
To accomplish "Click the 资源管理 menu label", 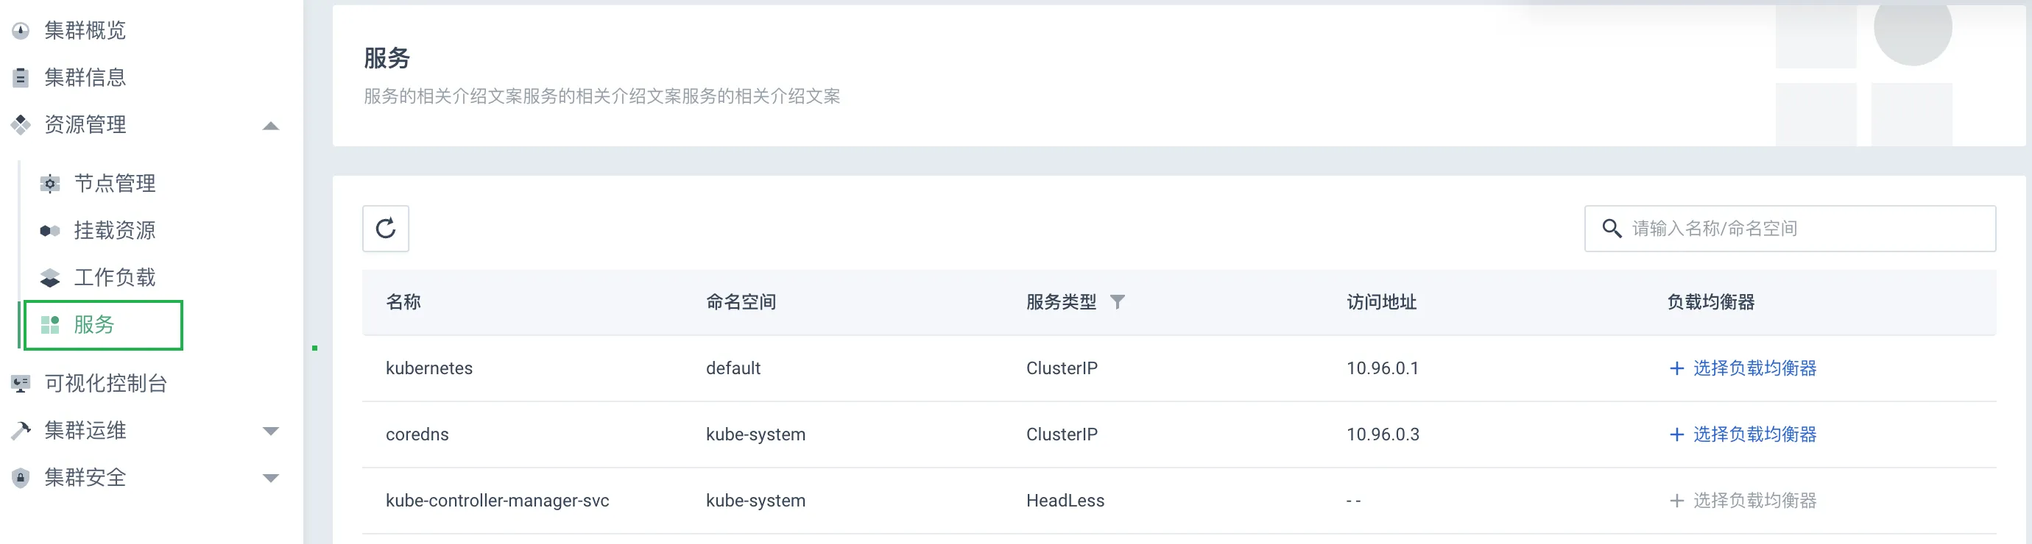I will point(85,124).
